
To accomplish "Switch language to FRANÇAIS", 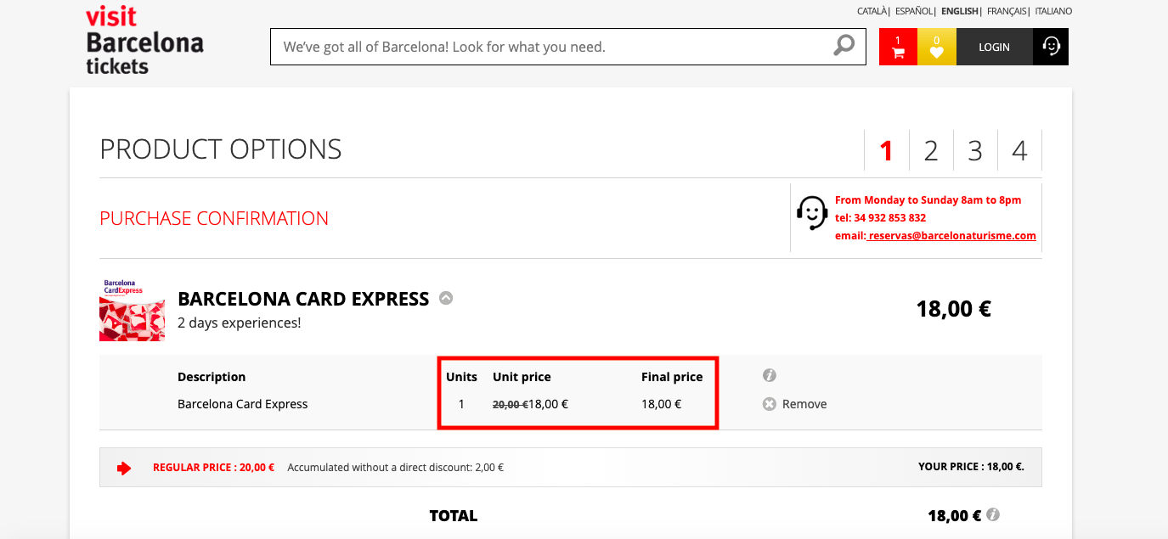I will point(1007,11).
